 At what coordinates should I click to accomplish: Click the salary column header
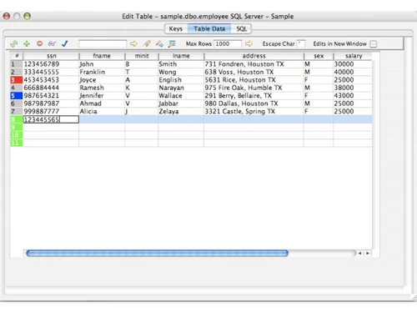(353, 56)
